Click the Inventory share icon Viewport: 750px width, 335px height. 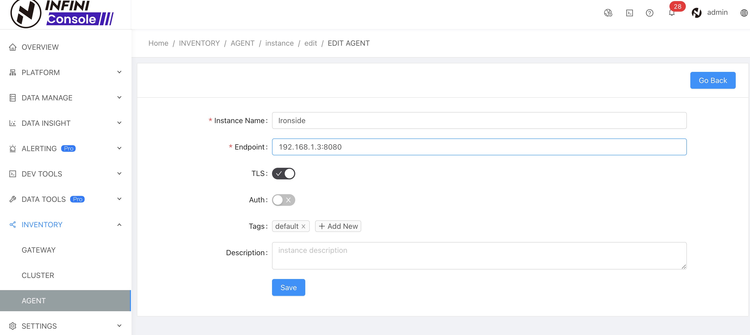12,224
